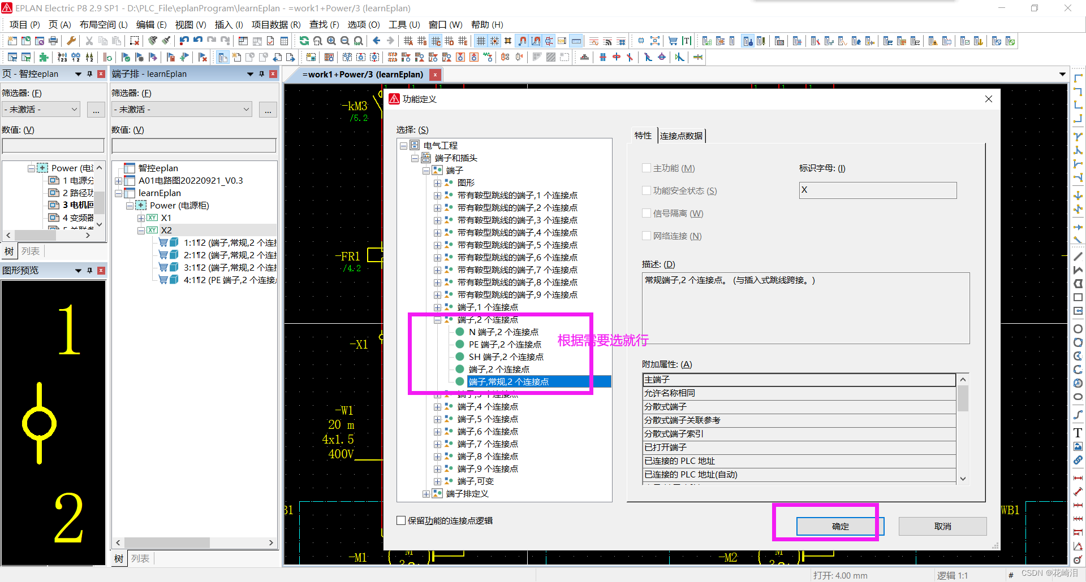Select the rectangle tool in right sidebar
This screenshot has height=582, width=1086.
click(x=1078, y=297)
